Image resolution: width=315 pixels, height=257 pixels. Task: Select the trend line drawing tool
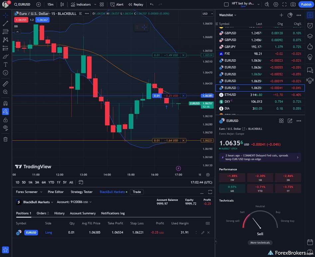click(x=5, y=24)
